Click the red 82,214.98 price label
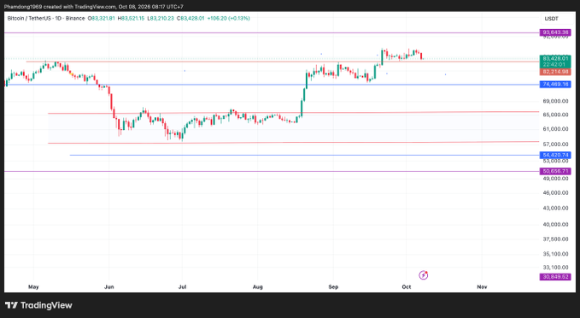This screenshot has width=580, height=318. pyautogui.click(x=555, y=72)
